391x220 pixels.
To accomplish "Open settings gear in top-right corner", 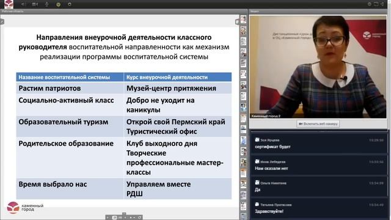I will point(370,4).
